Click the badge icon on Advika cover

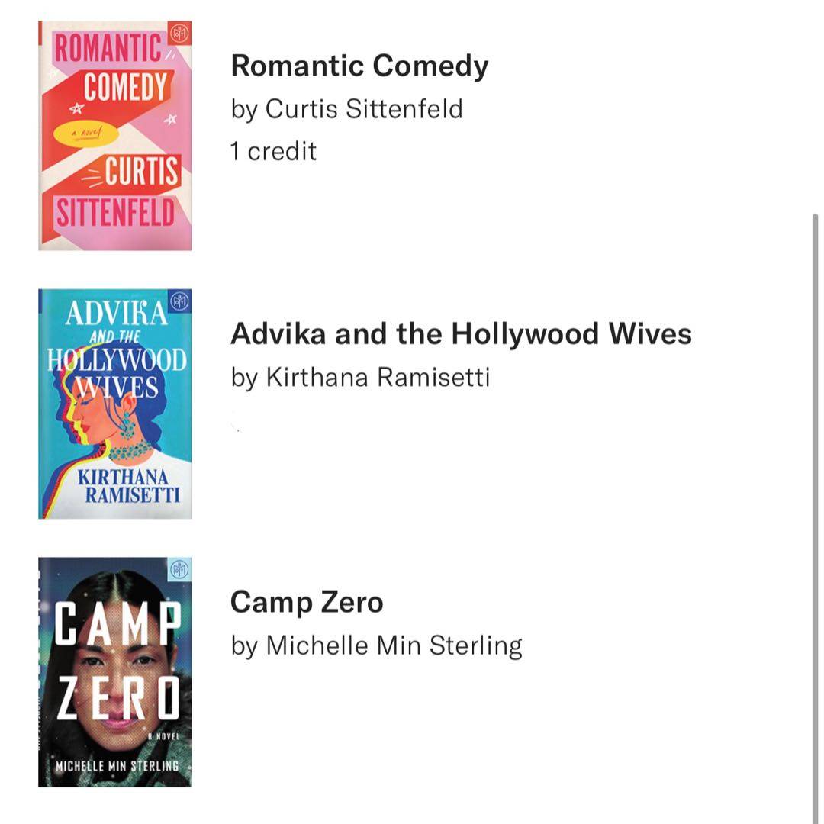coord(181,301)
